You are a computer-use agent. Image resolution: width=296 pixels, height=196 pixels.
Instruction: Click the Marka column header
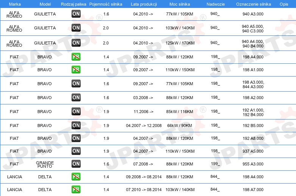15,4
